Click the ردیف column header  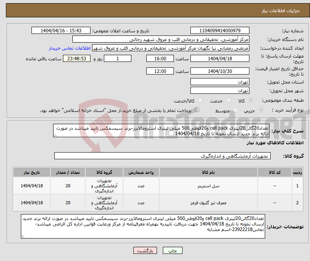297,172
